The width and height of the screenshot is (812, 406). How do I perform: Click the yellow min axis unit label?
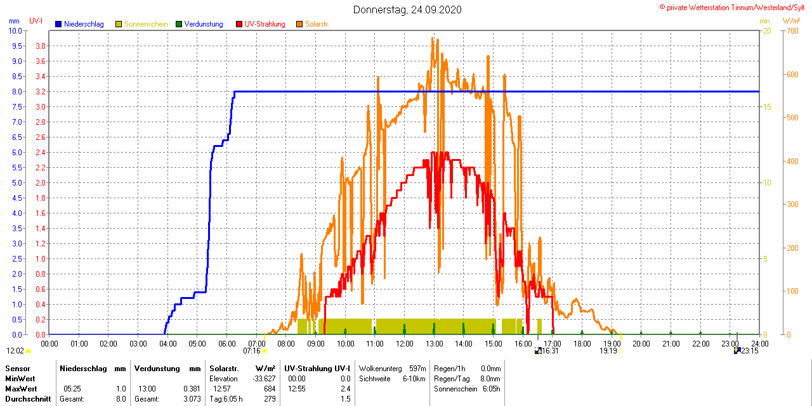coord(765,21)
